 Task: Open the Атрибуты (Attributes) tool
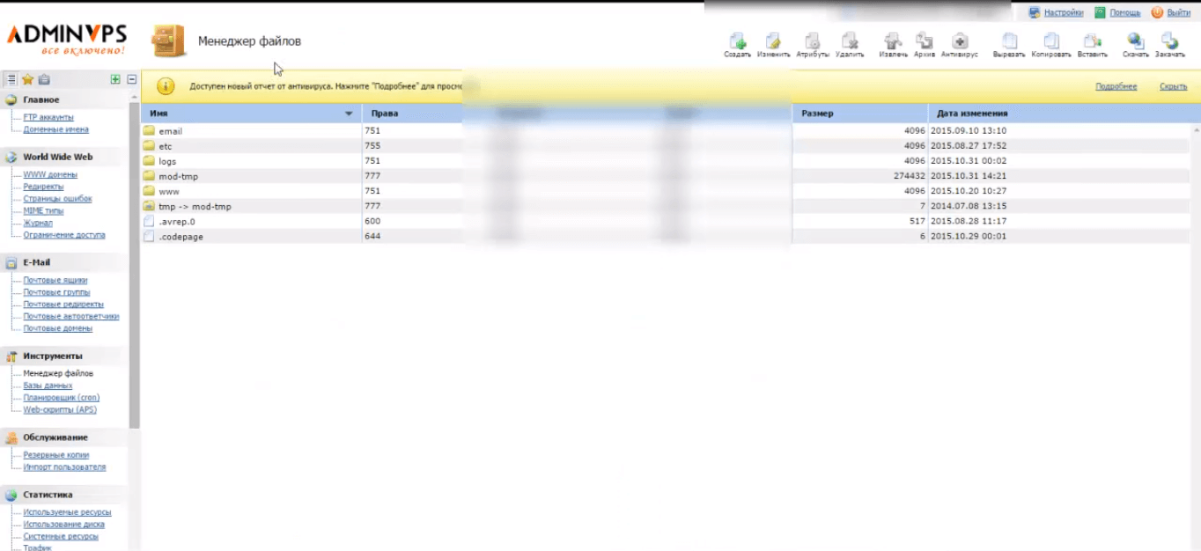click(812, 41)
